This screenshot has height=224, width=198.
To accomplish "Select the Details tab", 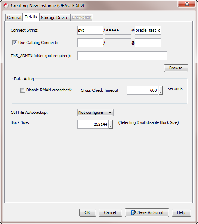I will tap(31, 17).
